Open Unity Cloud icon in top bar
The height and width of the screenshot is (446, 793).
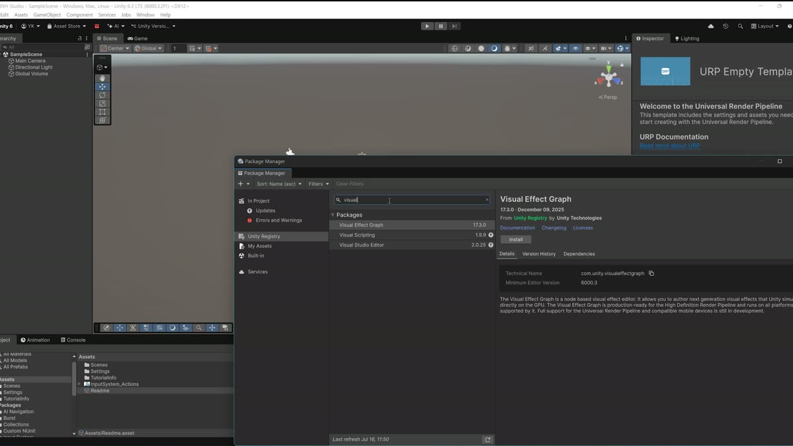click(710, 26)
